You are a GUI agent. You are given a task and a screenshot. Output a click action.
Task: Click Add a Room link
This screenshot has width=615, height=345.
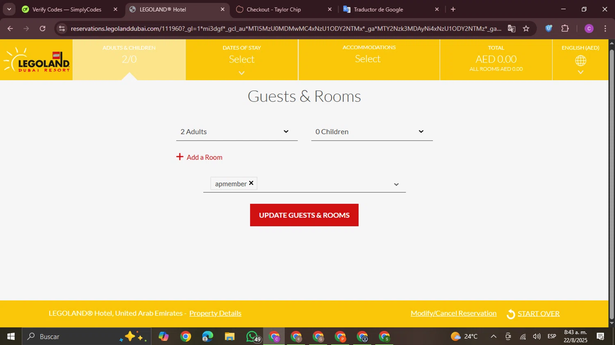click(205, 157)
